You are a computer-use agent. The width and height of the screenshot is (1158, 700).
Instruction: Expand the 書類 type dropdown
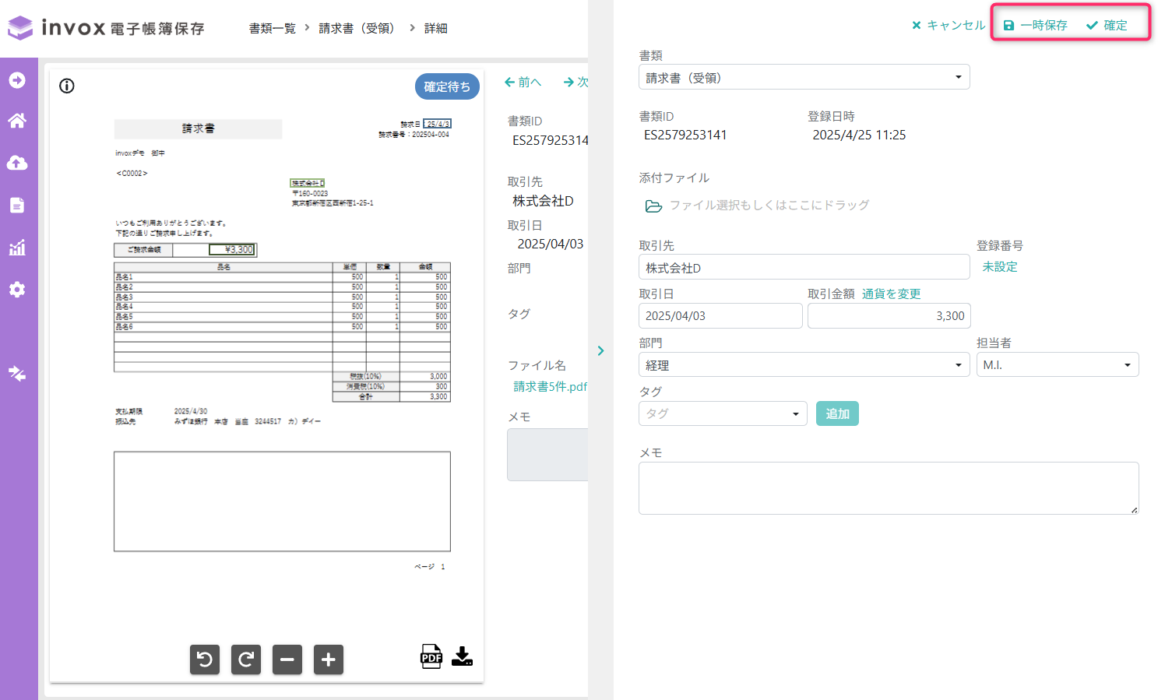[x=804, y=77]
